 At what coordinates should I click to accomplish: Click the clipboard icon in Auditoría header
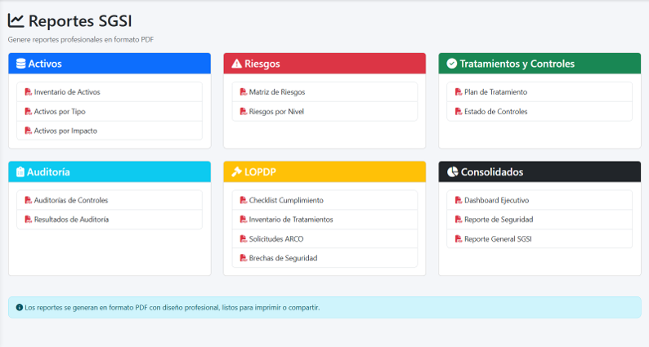20,171
